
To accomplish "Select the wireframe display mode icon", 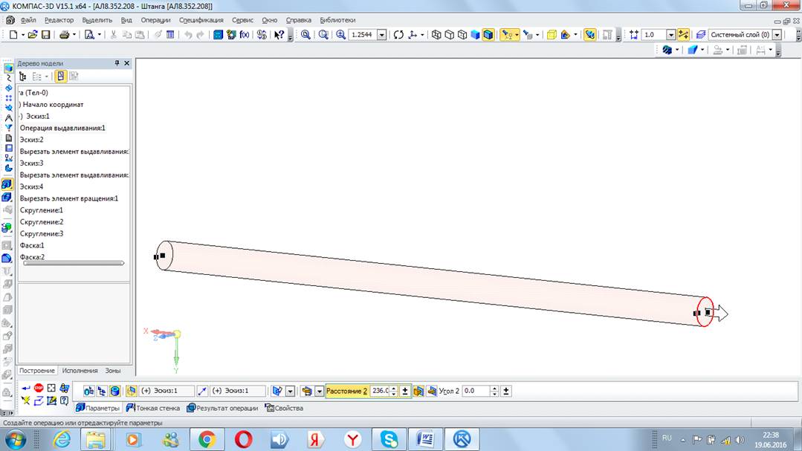I will coord(436,35).
